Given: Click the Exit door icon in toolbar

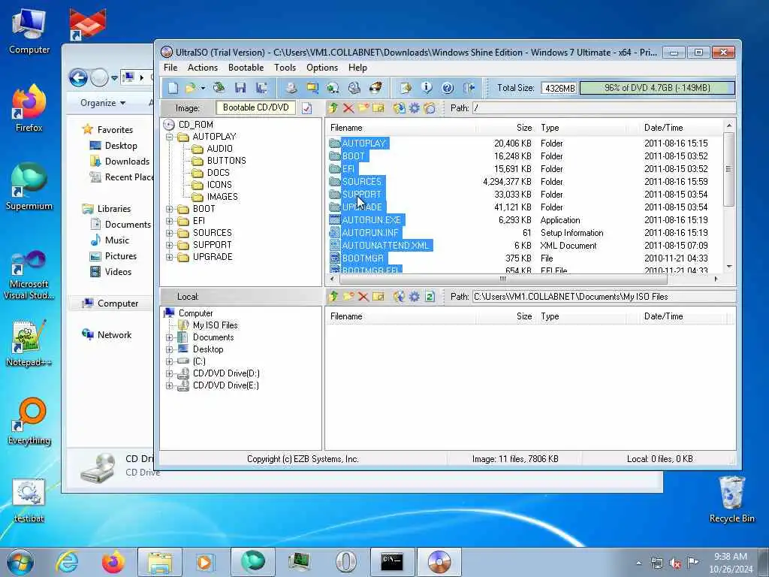Looking at the screenshot, I should click(469, 88).
